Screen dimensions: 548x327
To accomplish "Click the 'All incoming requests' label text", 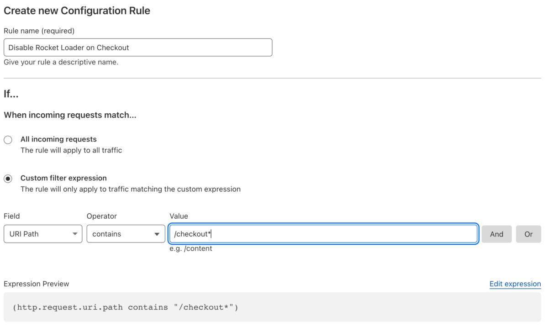I will click(58, 139).
